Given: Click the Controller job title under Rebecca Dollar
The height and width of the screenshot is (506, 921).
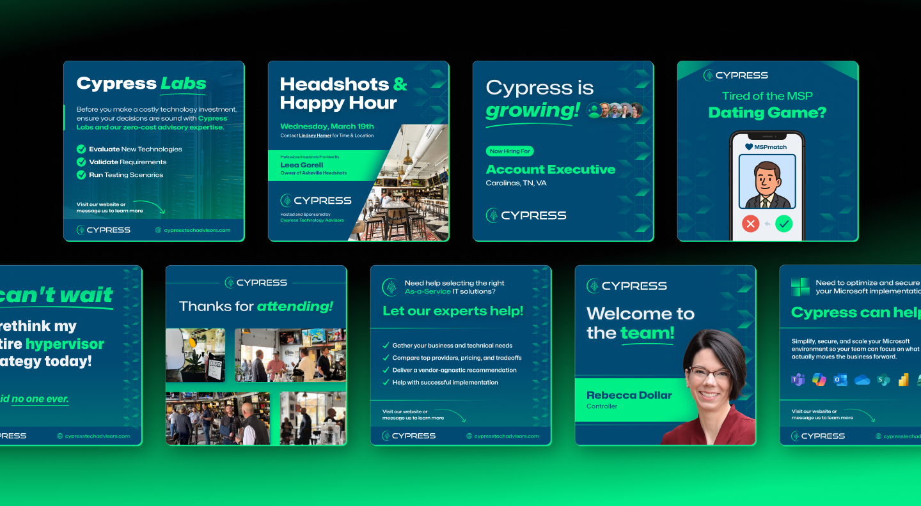Looking at the screenshot, I should pyautogui.click(x=602, y=406).
